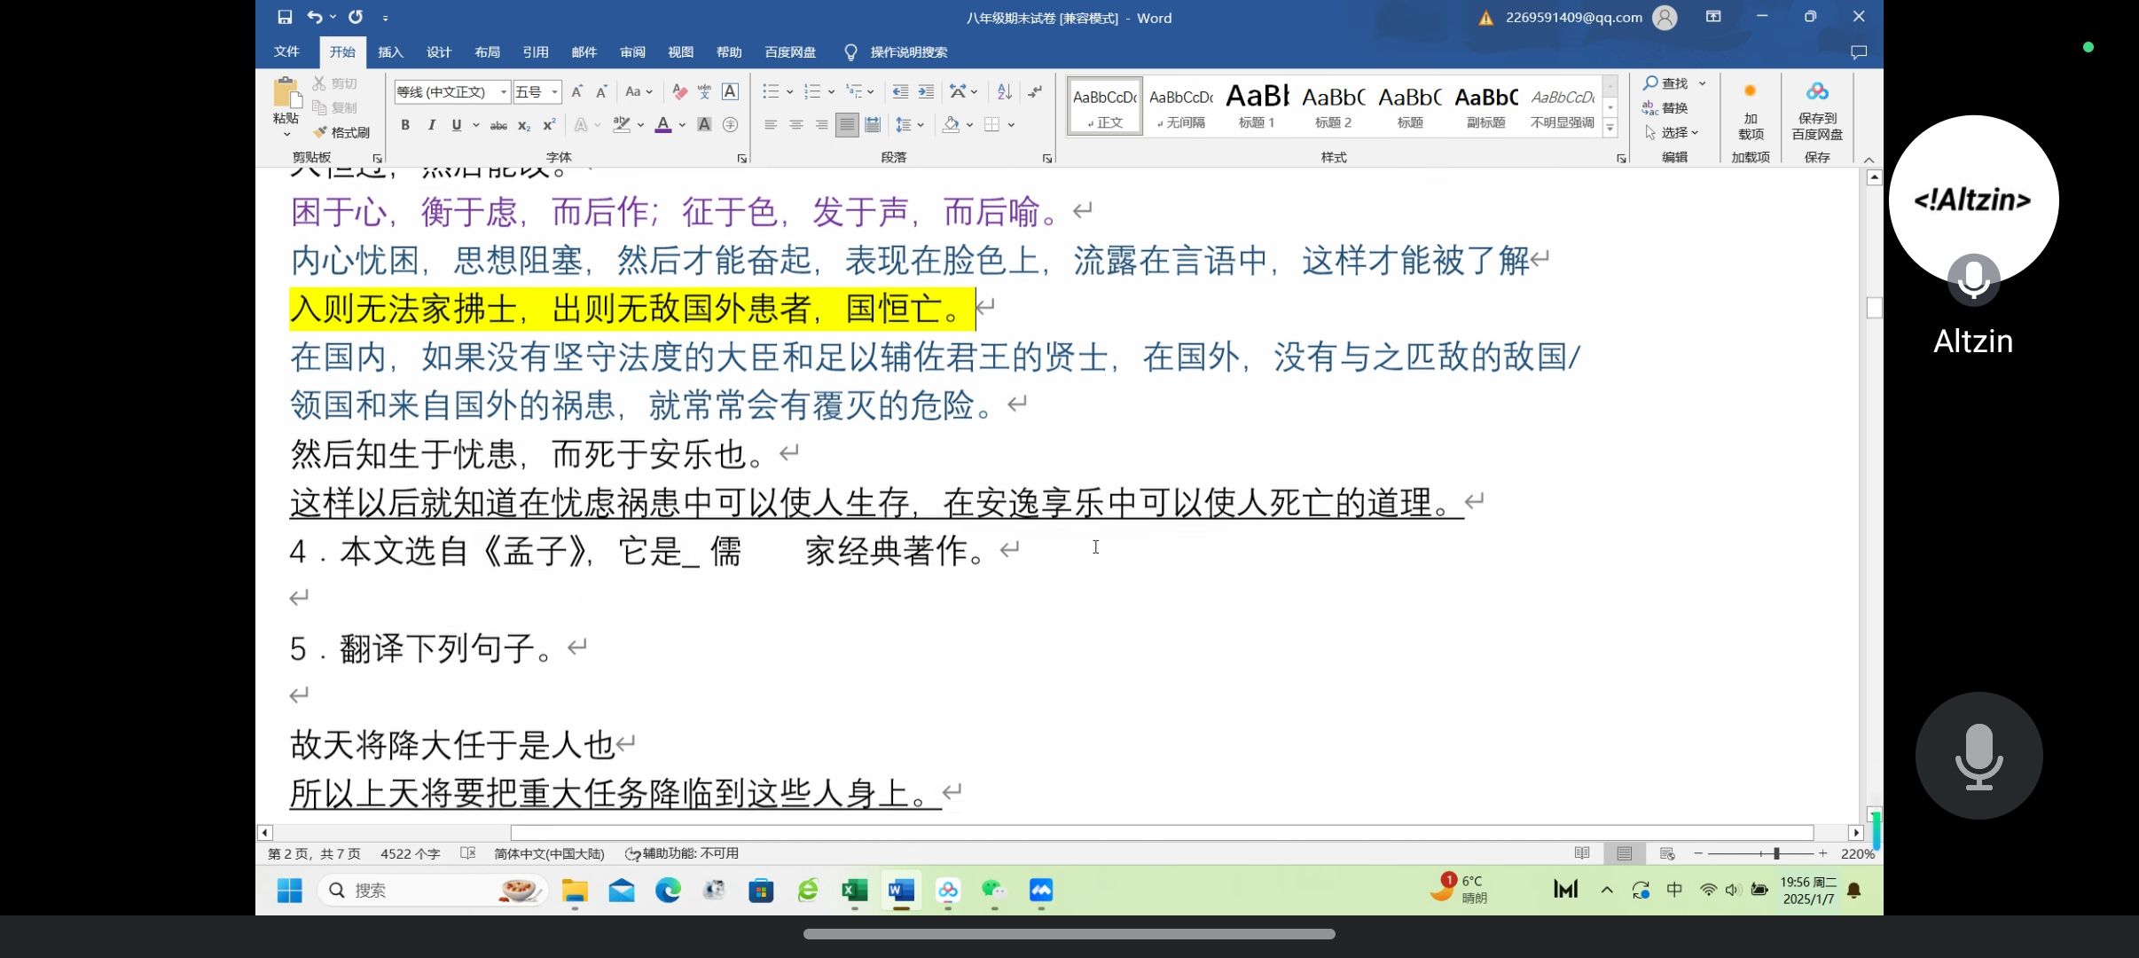Viewport: 2139px width, 958px height.
Task: Expand the font size combo box
Action: pyautogui.click(x=554, y=91)
